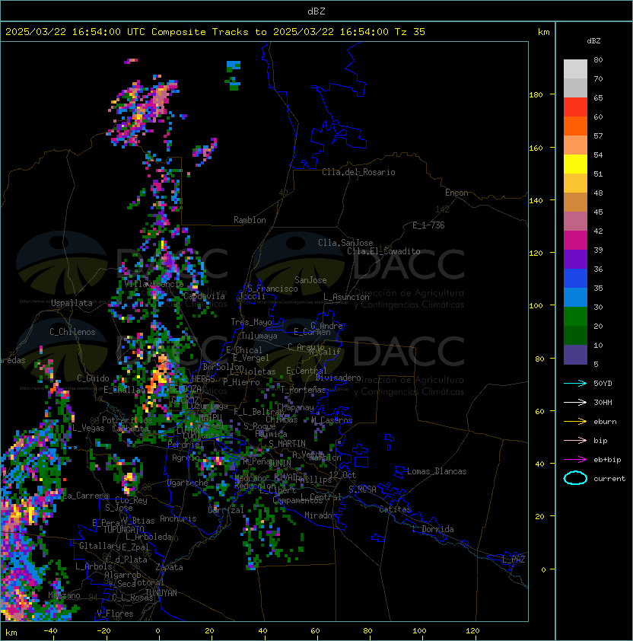Click the '60' tick on horizontal axis
Screen dimensions: 633x641
(315, 631)
